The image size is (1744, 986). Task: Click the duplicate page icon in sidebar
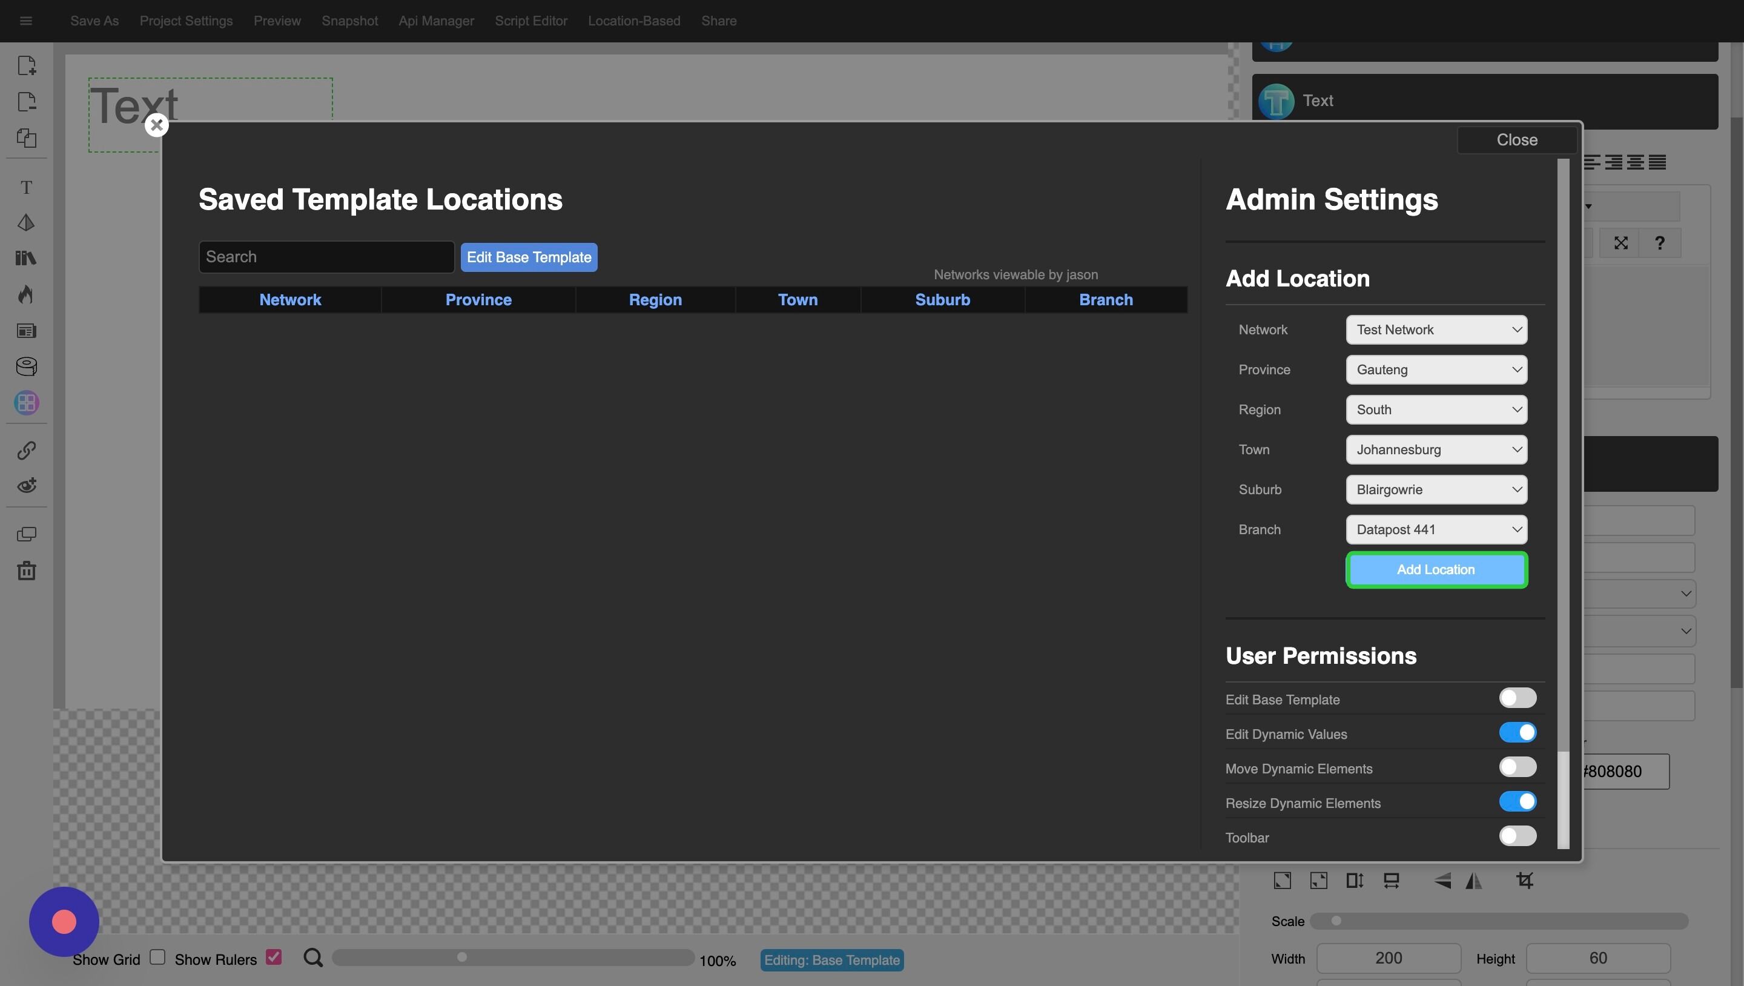point(27,138)
